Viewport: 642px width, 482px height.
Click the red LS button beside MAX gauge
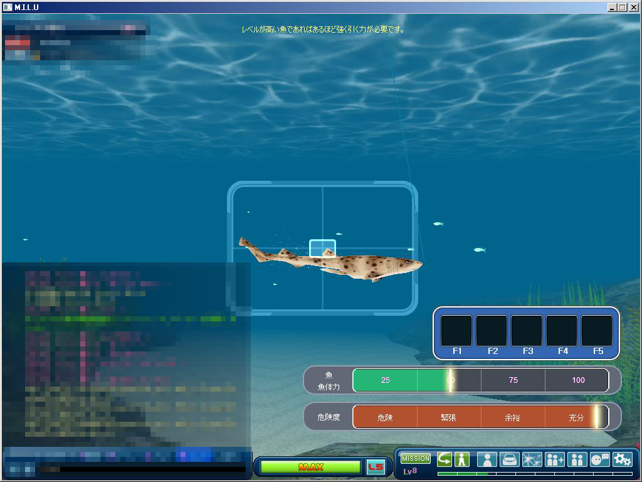pos(376,467)
